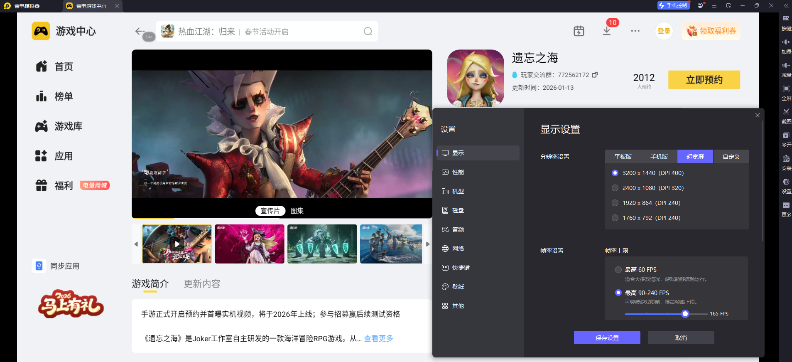Screen dimensions: 792x362
Task: Play the trailer video thumbnail
Action: click(x=177, y=244)
